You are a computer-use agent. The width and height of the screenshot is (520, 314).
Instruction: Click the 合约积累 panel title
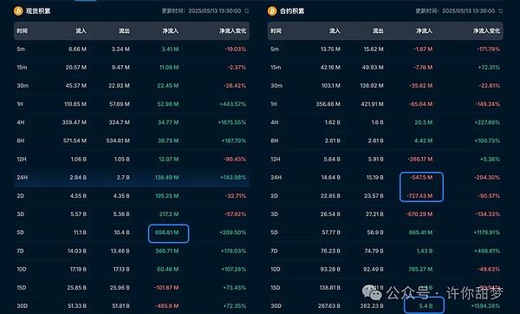click(x=292, y=11)
